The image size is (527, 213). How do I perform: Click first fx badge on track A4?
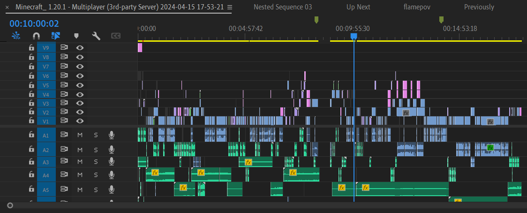tap(155, 173)
